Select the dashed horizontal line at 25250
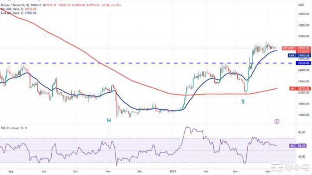The width and height of the screenshot is (312, 175). tap(130, 63)
